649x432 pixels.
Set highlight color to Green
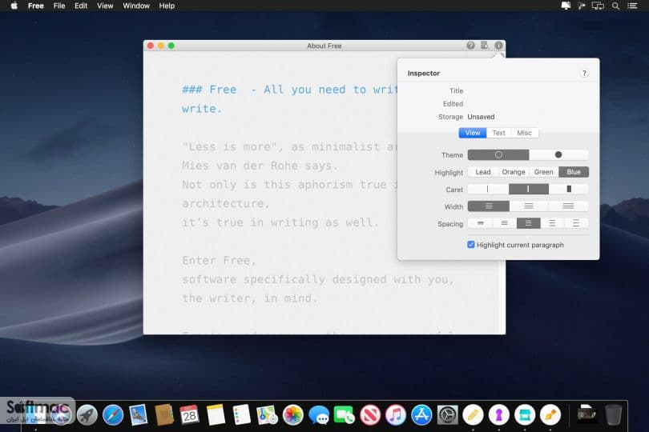pyautogui.click(x=543, y=172)
